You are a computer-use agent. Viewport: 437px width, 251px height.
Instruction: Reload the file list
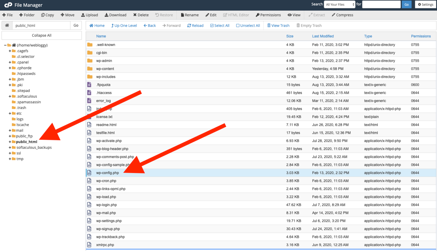point(195,26)
